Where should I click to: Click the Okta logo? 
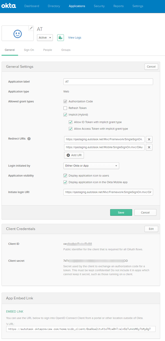(x=9, y=6)
